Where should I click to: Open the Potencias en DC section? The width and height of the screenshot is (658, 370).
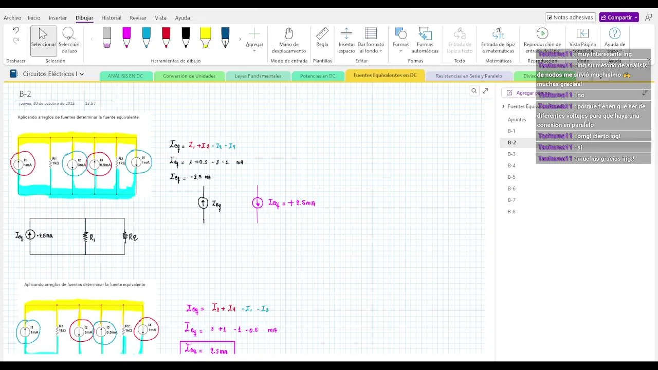(x=318, y=76)
